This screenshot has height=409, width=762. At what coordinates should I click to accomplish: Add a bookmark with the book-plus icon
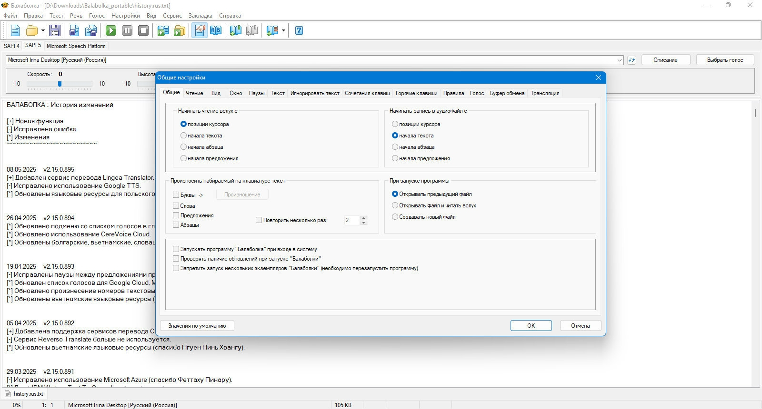[x=236, y=31]
